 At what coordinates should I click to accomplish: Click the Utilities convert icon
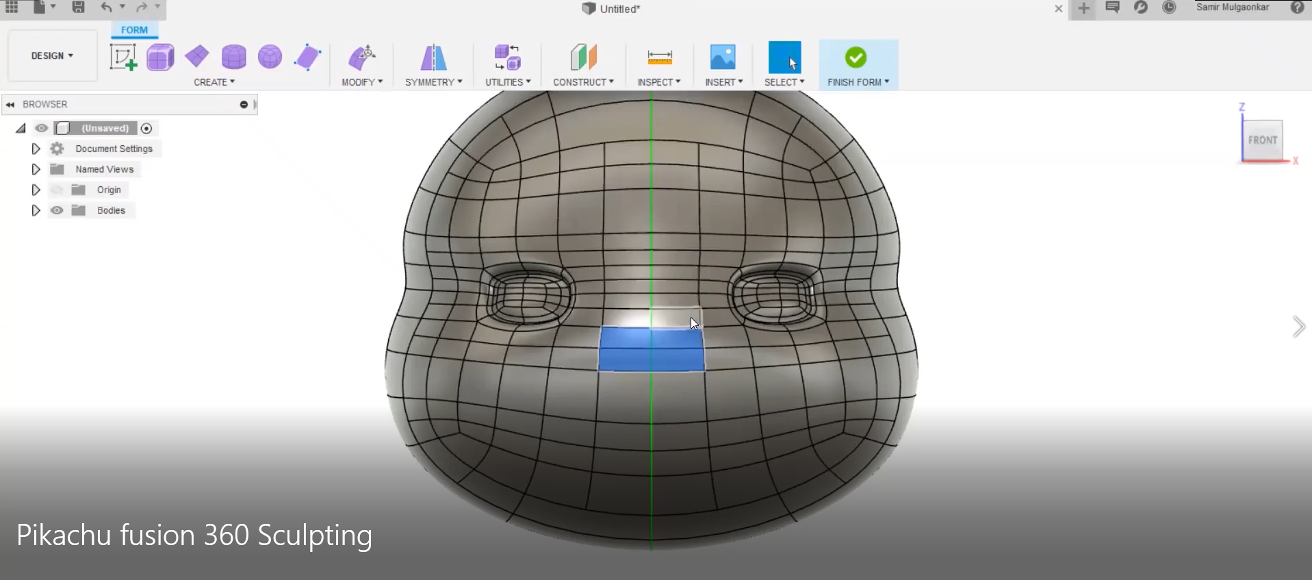(508, 58)
